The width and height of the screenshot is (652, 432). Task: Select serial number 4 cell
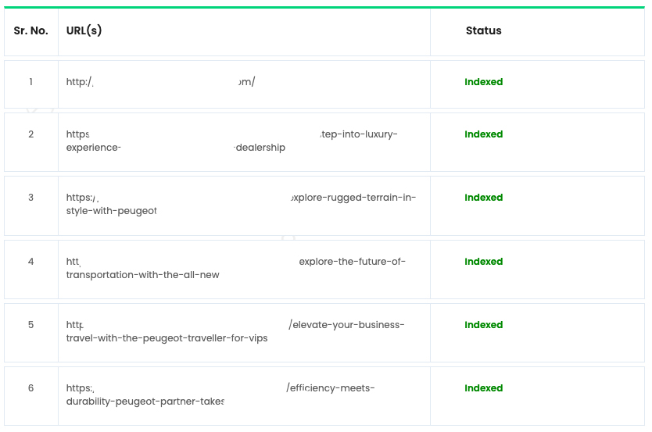click(x=30, y=270)
